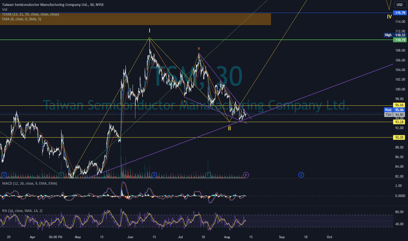Image resolution: width=408 pixels, height=241 pixels.
Task: Click the Oct label on the time axis
Action: click(x=329, y=237)
